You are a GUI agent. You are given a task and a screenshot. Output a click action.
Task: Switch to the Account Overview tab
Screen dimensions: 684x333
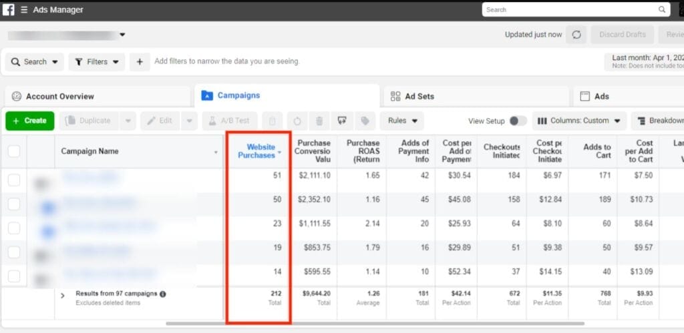point(98,96)
